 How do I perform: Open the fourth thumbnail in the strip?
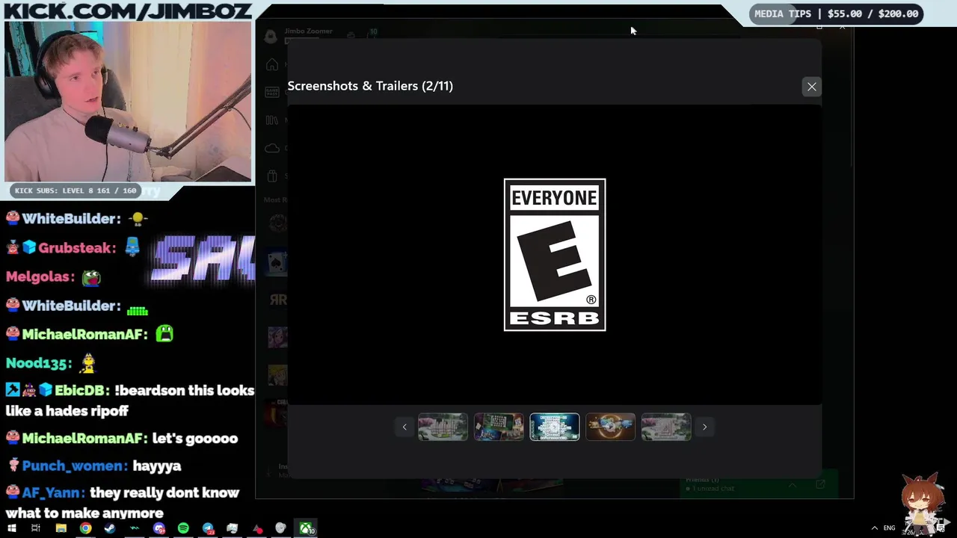coord(610,427)
